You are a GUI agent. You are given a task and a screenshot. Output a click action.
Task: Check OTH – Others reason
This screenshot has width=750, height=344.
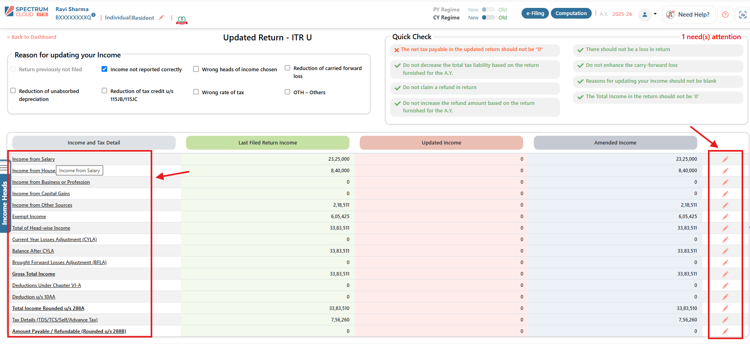coord(288,92)
